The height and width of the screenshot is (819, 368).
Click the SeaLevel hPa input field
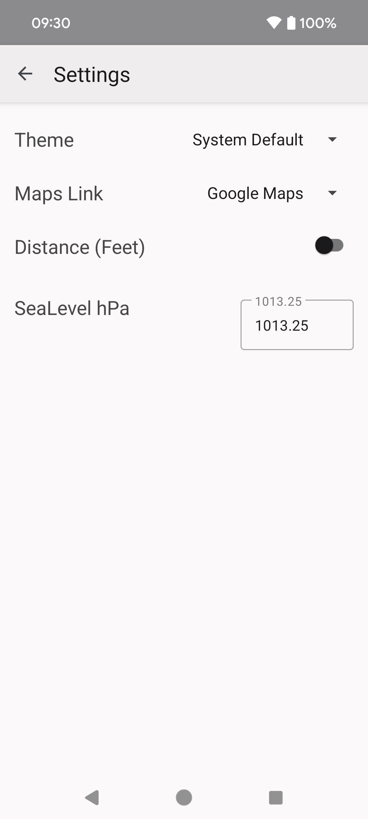297,325
